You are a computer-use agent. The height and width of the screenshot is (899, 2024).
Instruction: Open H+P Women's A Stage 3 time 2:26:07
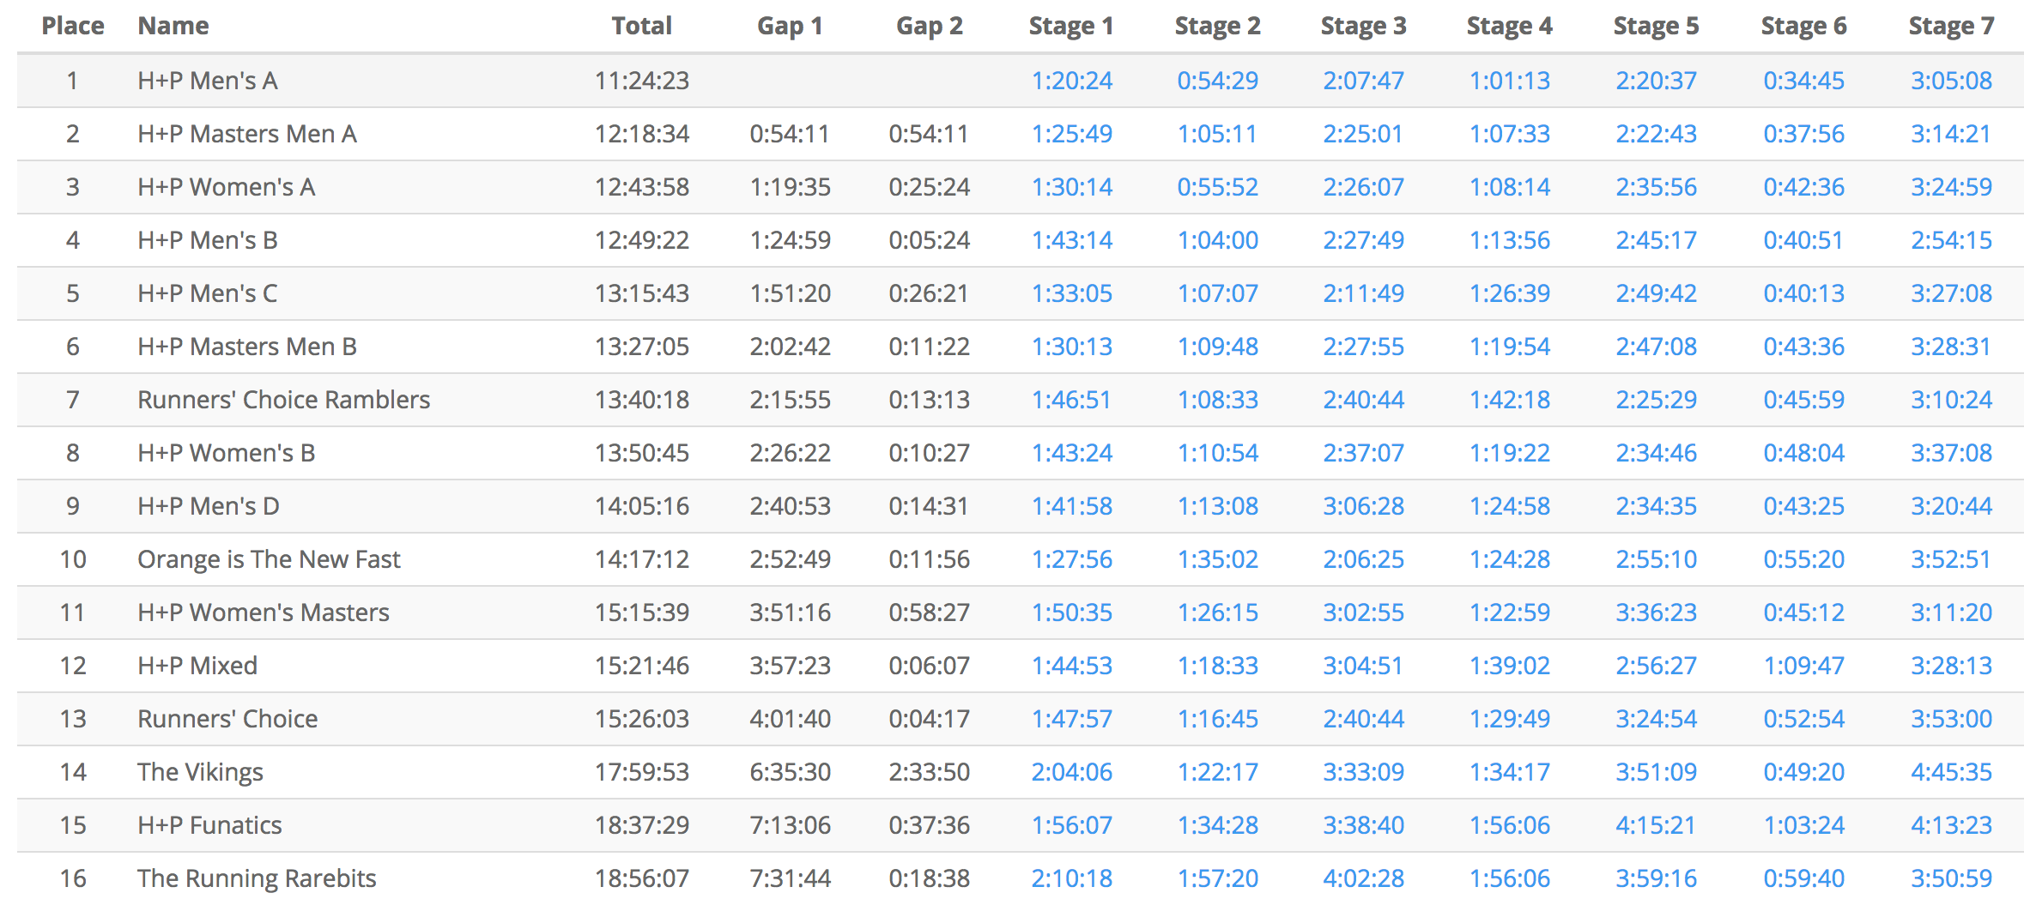tap(1363, 187)
